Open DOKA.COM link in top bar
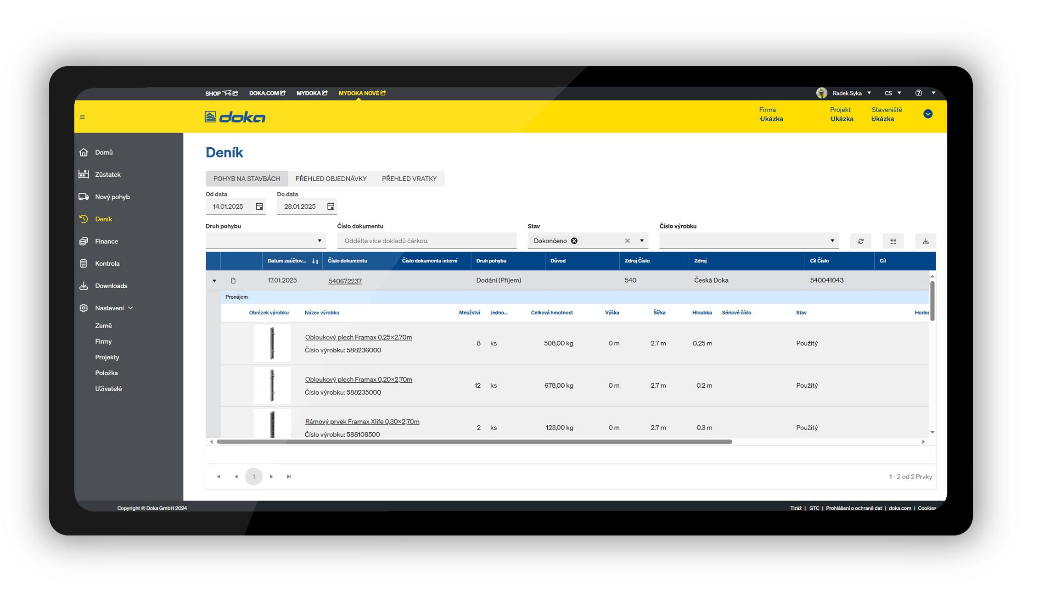 [x=267, y=93]
